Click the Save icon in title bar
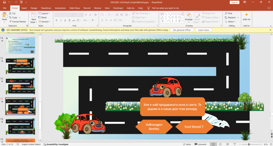Image resolution: width=273 pixels, height=146 pixels. click(x=4, y=2)
